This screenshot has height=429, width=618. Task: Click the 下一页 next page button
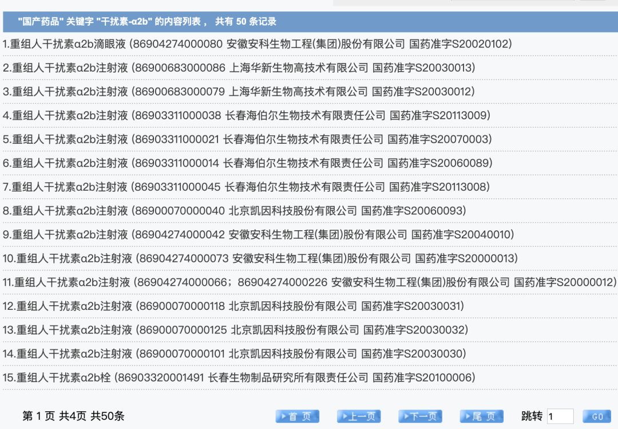420,416
